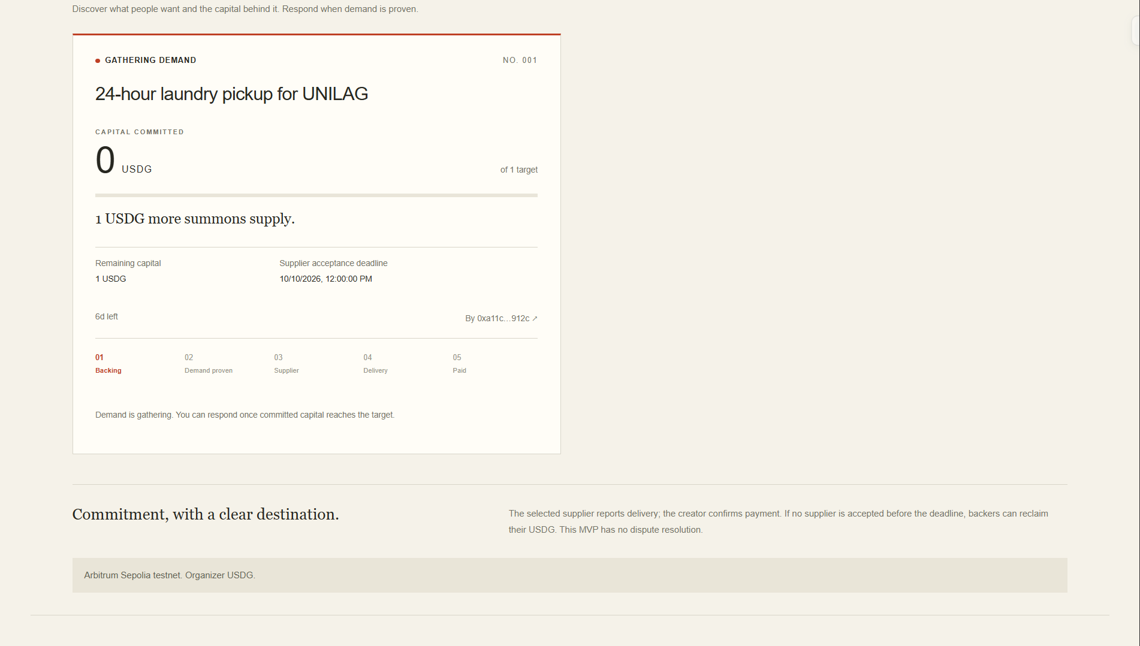Click the 0 USDG committed amount
1140x646 pixels.
(x=123, y=161)
